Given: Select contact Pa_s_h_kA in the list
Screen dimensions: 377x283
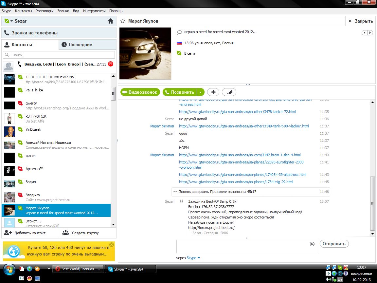Looking at the screenshot, I should pos(56,92).
